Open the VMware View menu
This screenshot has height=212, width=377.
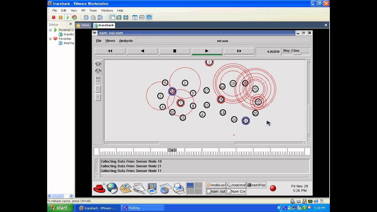(x=74, y=10)
